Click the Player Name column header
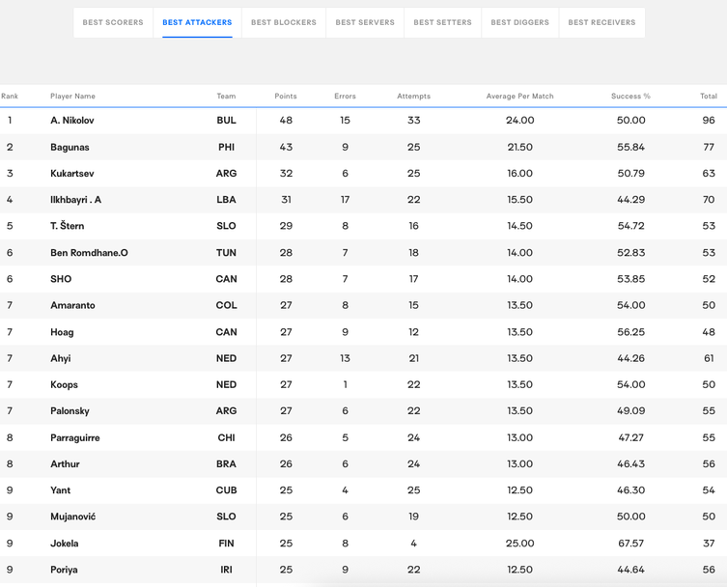This screenshot has width=727, height=587. [72, 97]
